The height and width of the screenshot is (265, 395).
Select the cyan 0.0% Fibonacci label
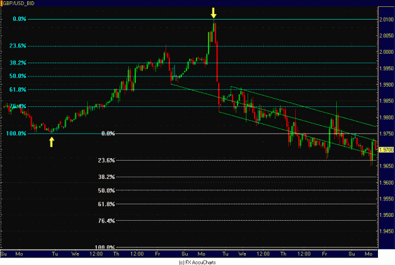[x=20, y=19]
